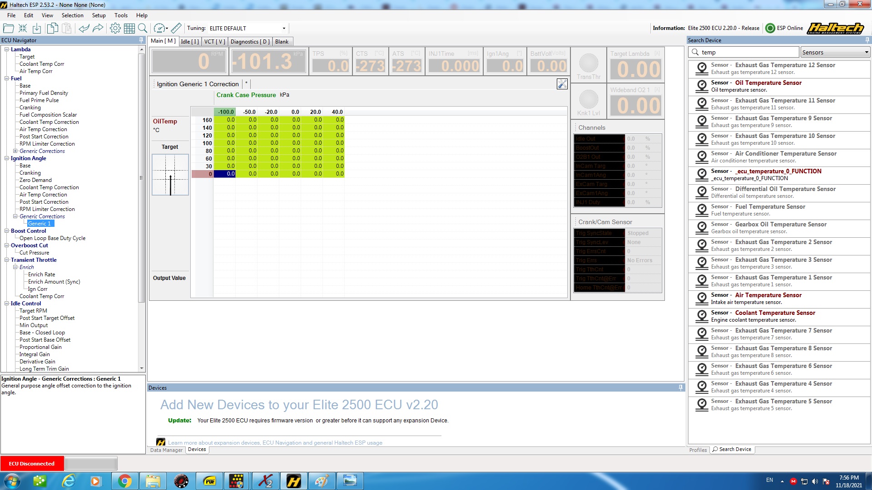Select Exhaust Gas Temperature 1 Sensor result
This screenshot has height=490, width=872.
tap(779, 281)
